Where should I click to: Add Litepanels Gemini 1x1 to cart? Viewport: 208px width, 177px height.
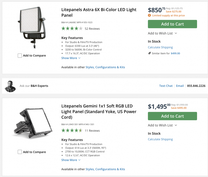pos(172,116)
